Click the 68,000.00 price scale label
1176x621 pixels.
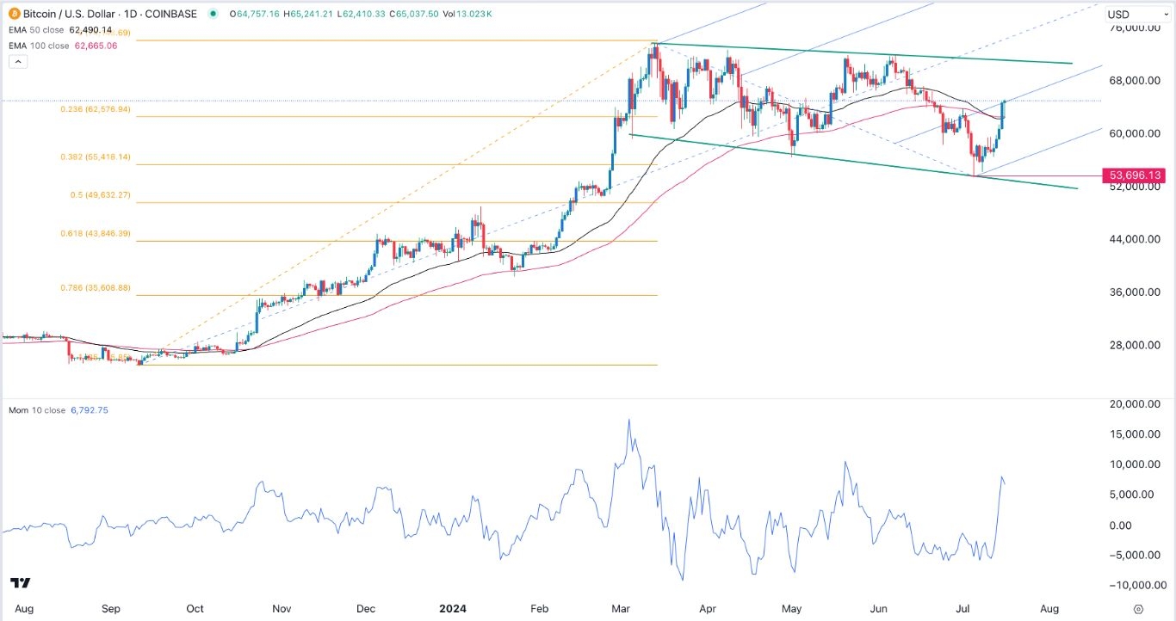1135,81
